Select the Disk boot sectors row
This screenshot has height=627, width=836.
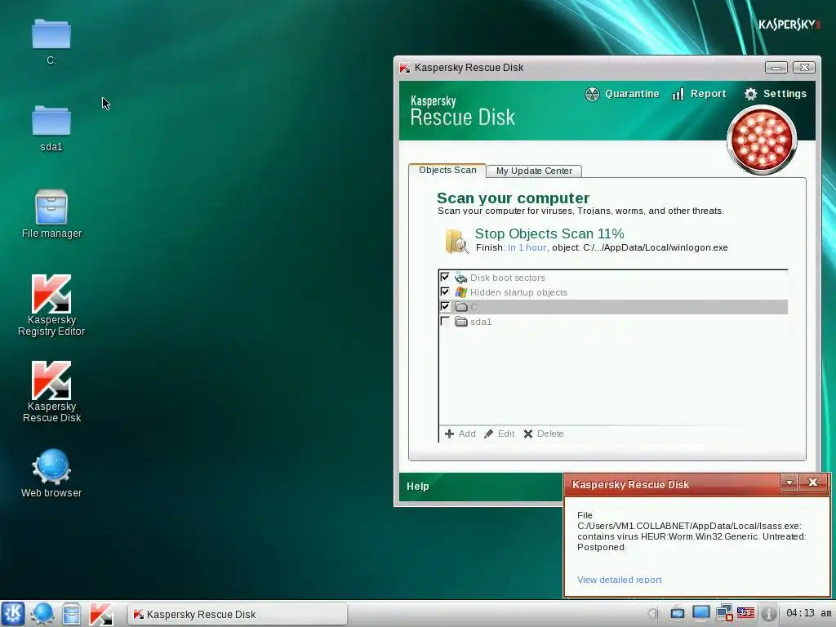pos(613,278)
